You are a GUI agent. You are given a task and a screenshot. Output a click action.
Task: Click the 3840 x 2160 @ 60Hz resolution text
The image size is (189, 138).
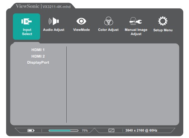pyautogui.click(x=141, y=130)
